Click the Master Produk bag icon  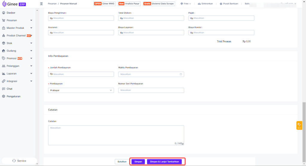point(4,28)
